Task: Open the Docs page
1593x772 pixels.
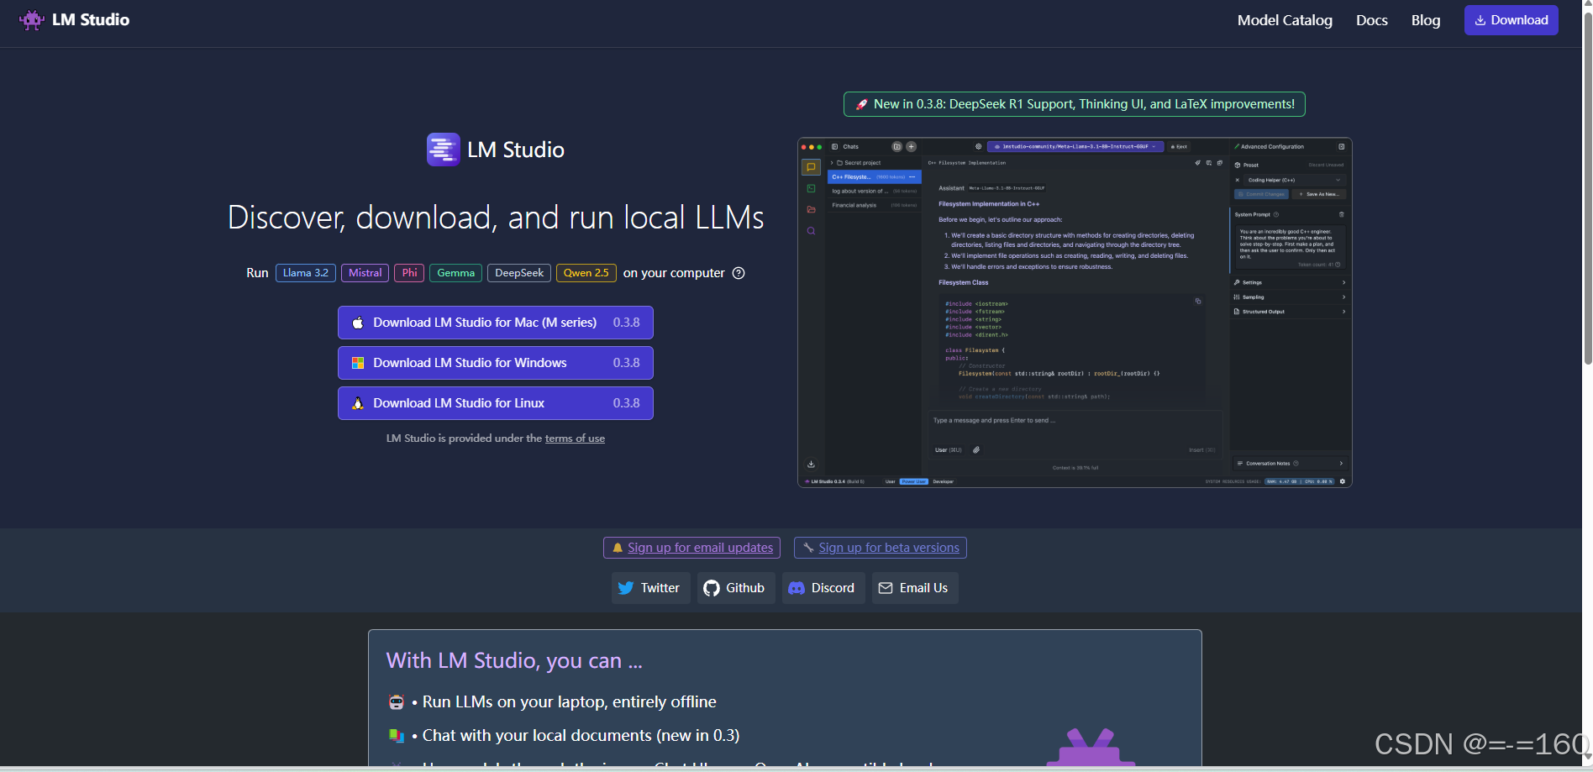Action: point(1371,20)
